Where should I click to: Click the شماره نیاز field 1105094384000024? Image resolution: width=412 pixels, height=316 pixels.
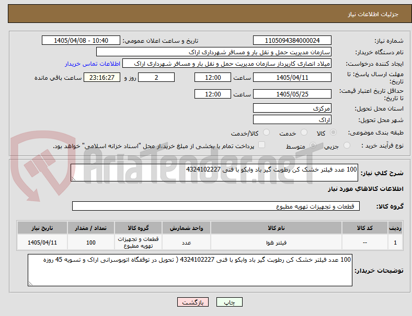pyautogui.click(x=292, y=40)
